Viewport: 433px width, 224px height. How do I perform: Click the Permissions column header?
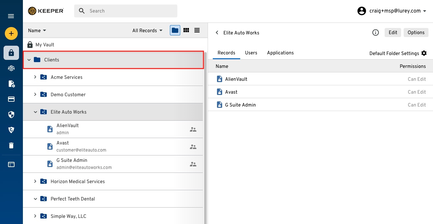pyautogui.click(x=413, y=66)
